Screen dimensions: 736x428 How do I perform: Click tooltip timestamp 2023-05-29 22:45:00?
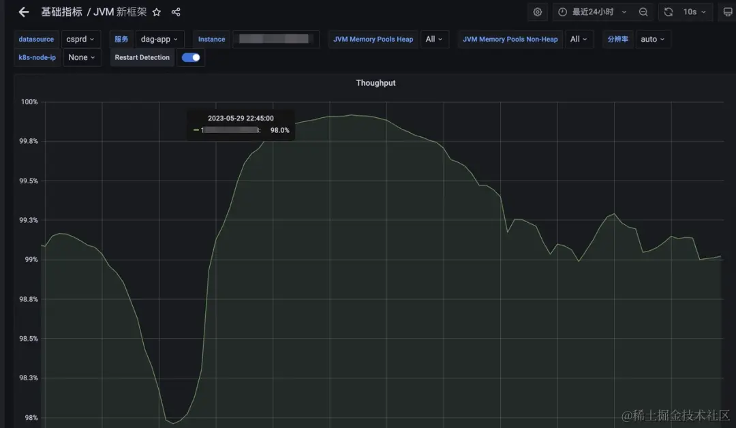(x=241, y=119)
